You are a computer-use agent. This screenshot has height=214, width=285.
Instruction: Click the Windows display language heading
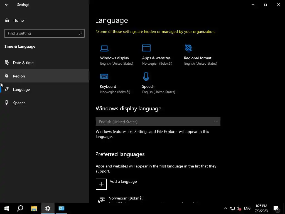click(128, 108)
